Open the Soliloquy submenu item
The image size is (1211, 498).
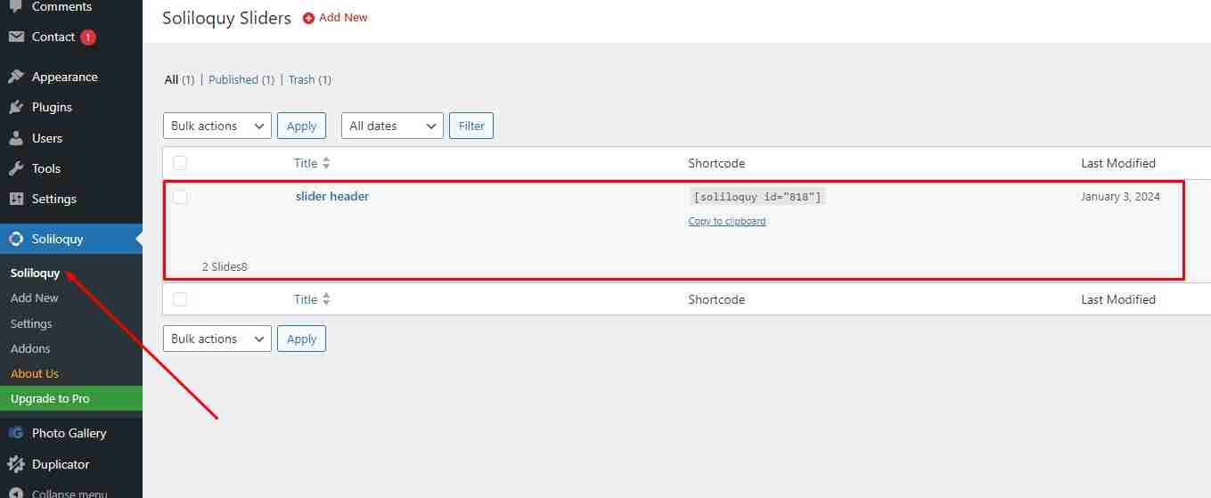pyautogui.click(x=35, y=273)
